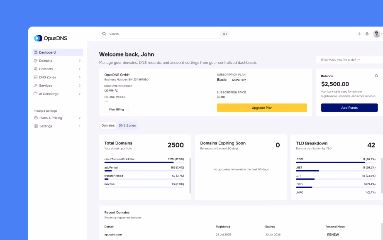Viewport: 383px width, 240px height.
Task: Open Services in the sidebar
Action: click(58, 86)
